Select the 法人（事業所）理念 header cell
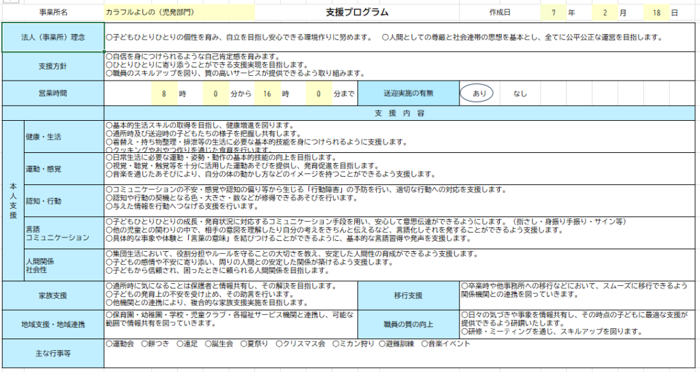 [x=53, y=38]
